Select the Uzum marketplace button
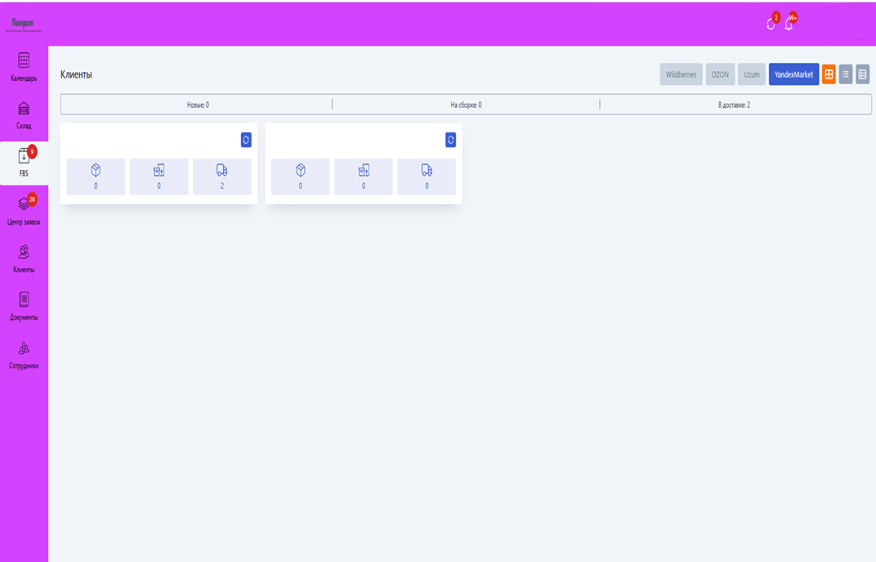This screenshot has width=876, height=562. (752, 74)
